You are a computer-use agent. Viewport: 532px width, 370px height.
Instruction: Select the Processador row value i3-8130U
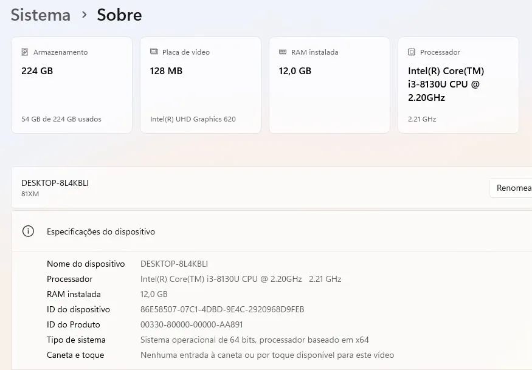(x=241, y=279)
